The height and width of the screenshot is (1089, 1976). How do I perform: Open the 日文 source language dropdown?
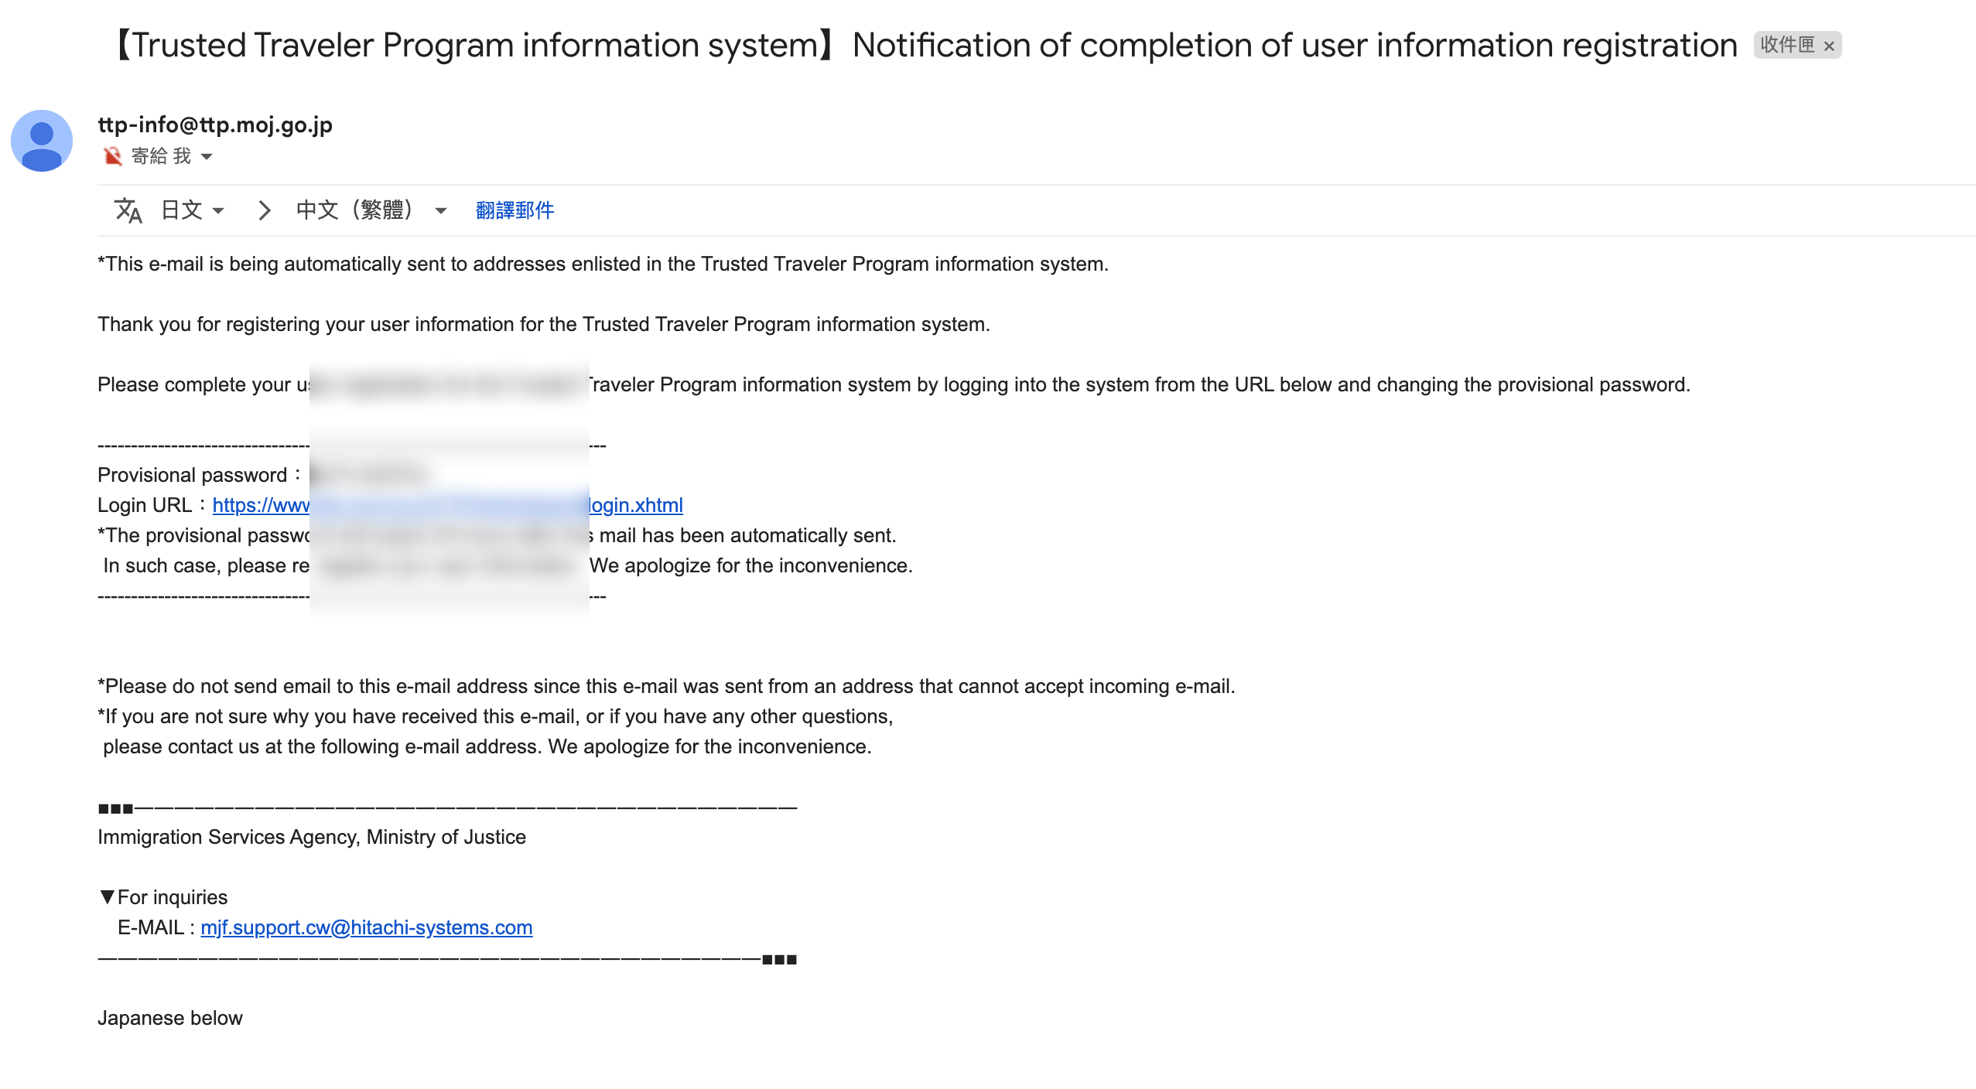[193, 210]
